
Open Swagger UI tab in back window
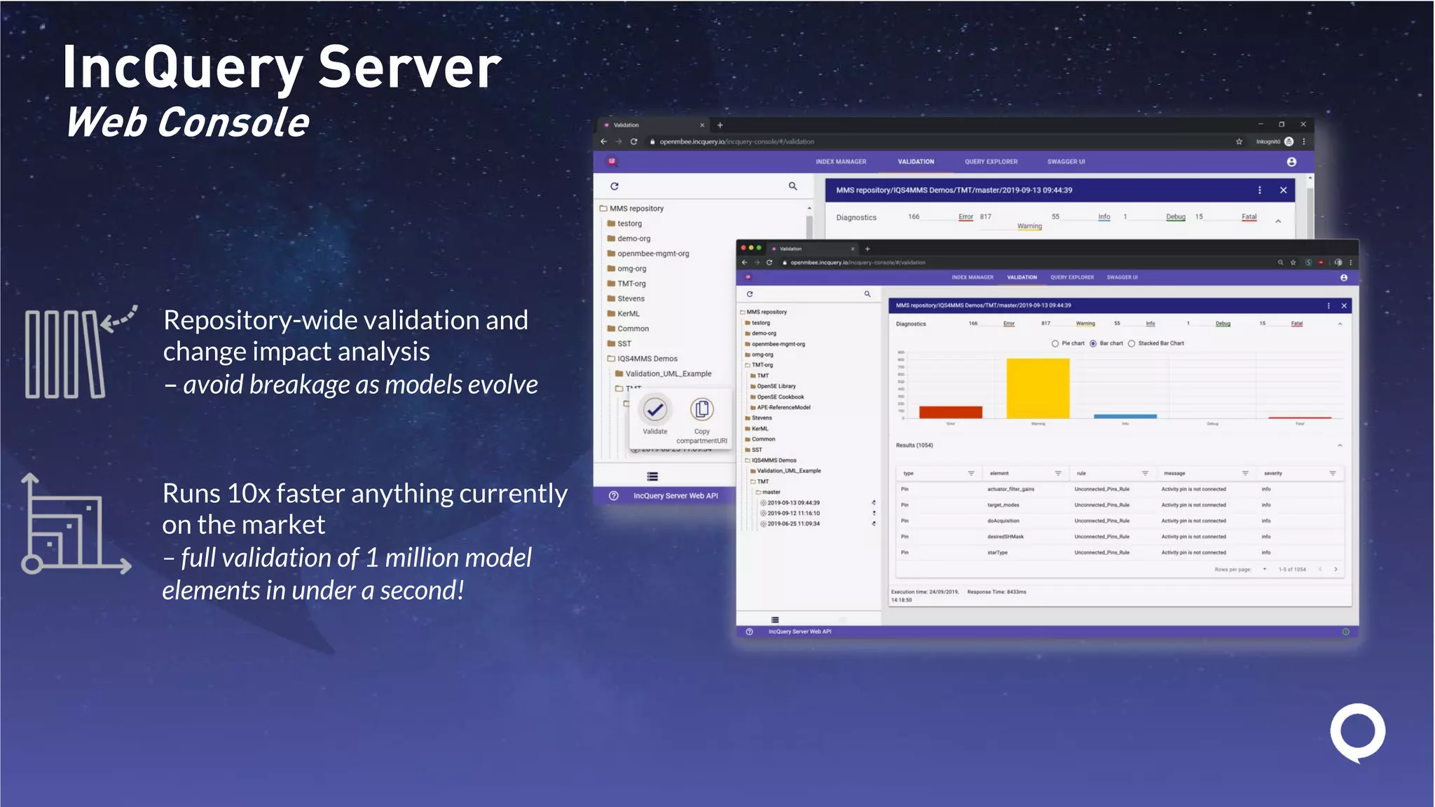coord(1066,162)
